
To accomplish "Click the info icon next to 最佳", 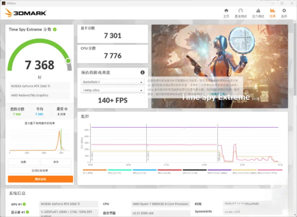I will click(66, 109).
